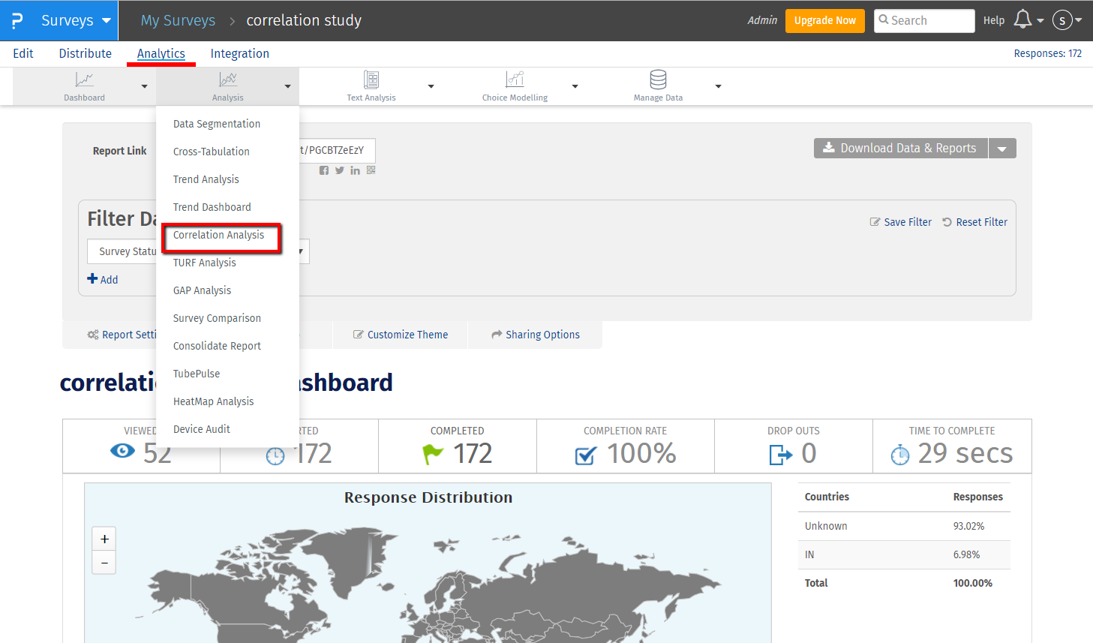Click the Choice Modelling icon
This screenshot has height=643, width=1093.
click(515, 80)
